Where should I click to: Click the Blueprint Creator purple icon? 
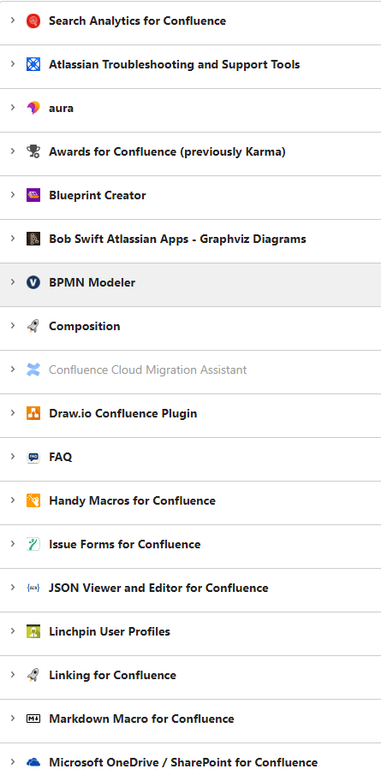(33, 195)
